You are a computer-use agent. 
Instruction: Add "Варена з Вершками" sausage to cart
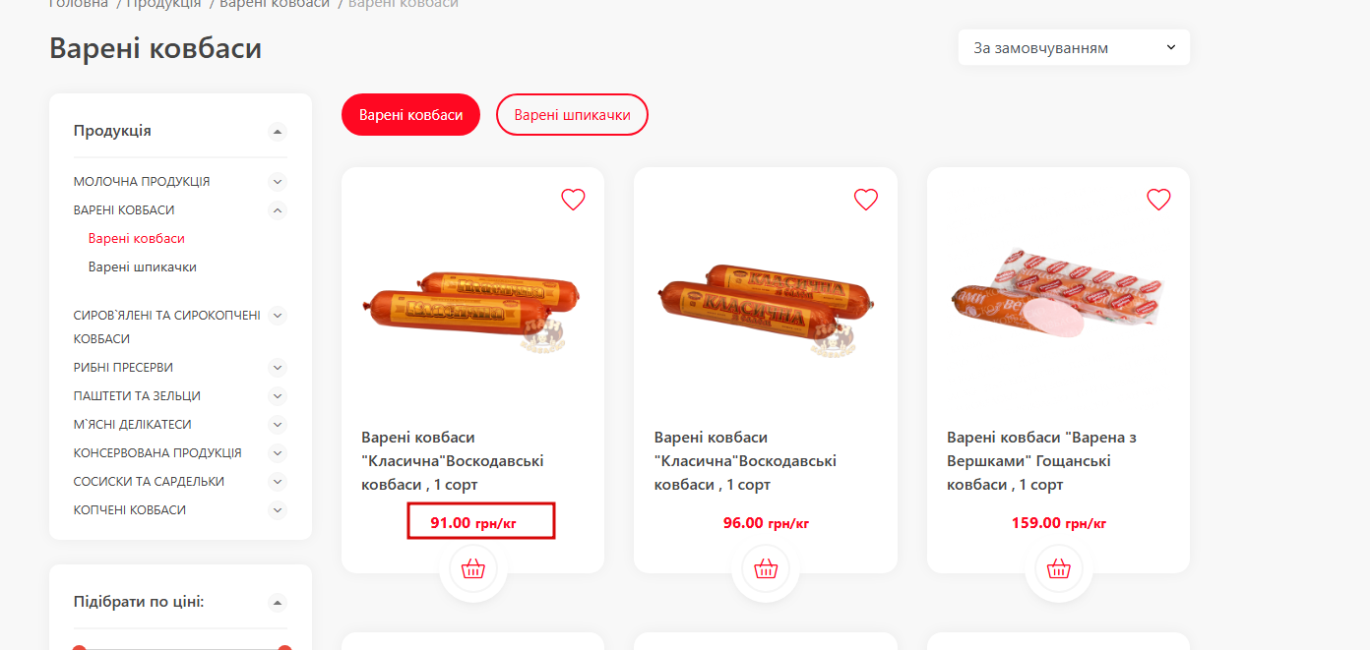click(1058, 568)
